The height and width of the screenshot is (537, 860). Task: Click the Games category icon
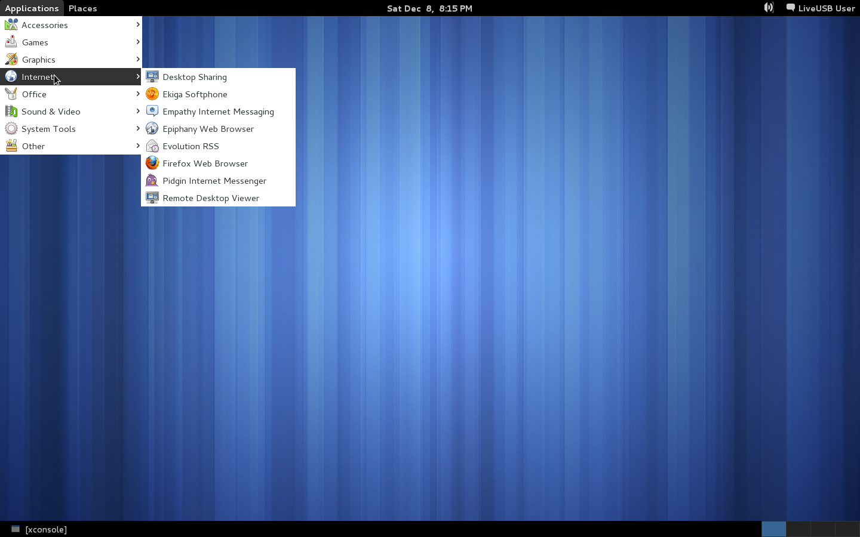(11, 42)
